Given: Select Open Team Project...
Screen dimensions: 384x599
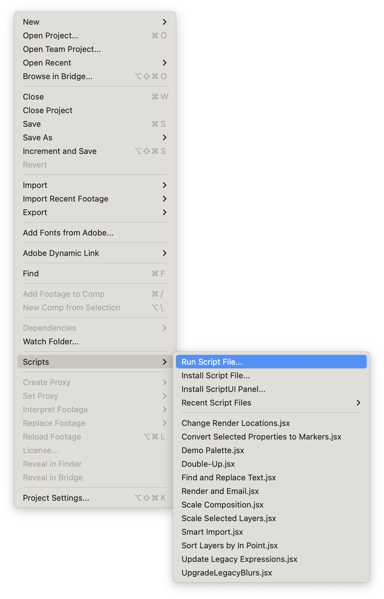Looking at the screenshot, I should pos(95,49).
